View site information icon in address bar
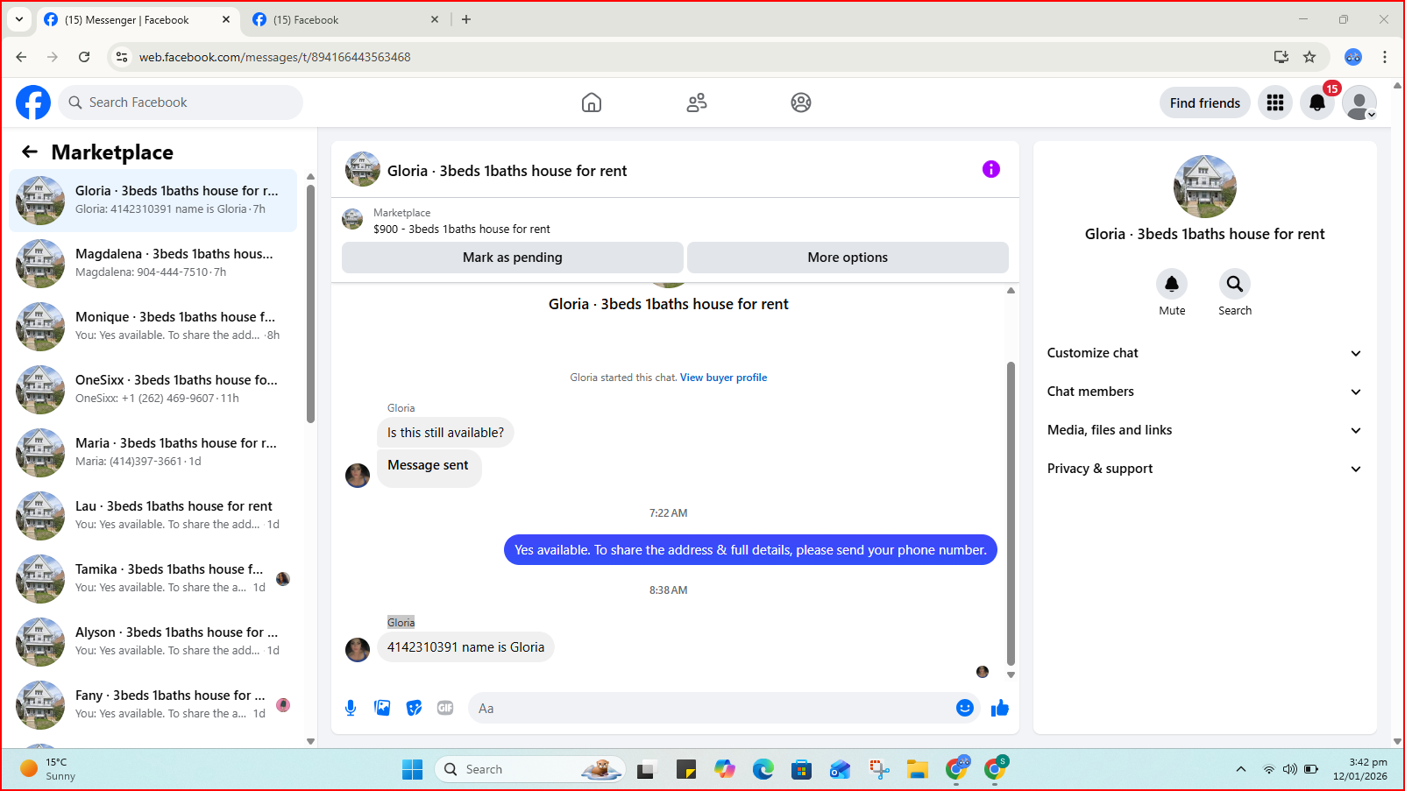Image resolution: width=1405 pixels, height=791 pixels. pyautogui.click(x=122, y=57)
